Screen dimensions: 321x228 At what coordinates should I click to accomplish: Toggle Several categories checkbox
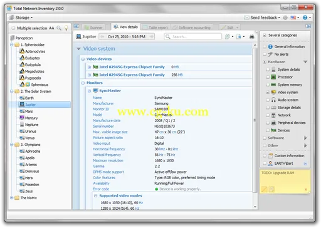click(x=265, y=35)
